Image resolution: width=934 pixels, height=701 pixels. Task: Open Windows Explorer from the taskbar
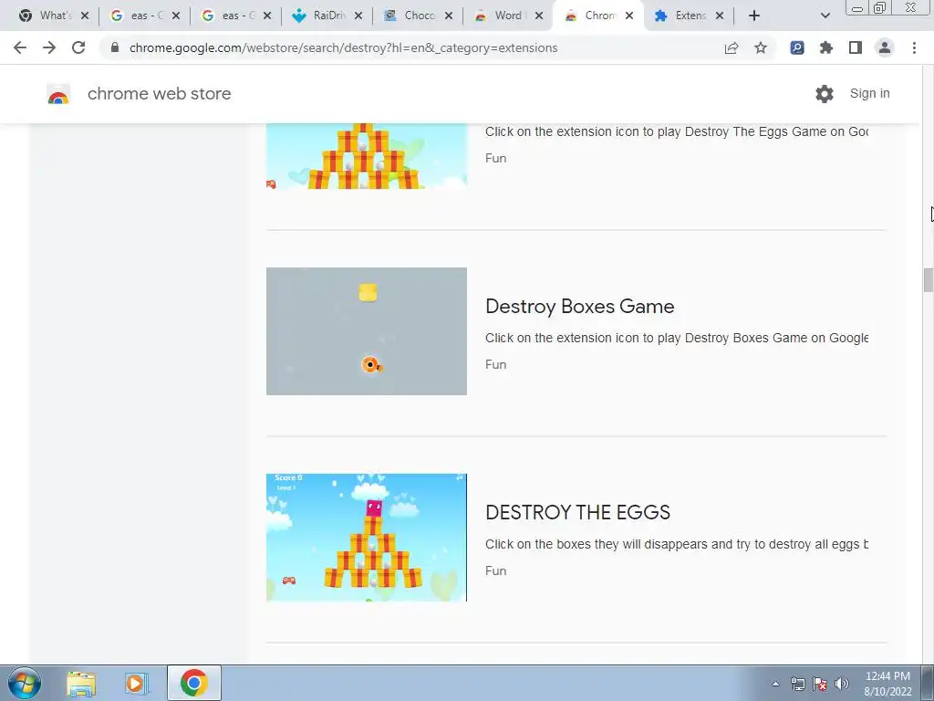(x=81, y=683)
